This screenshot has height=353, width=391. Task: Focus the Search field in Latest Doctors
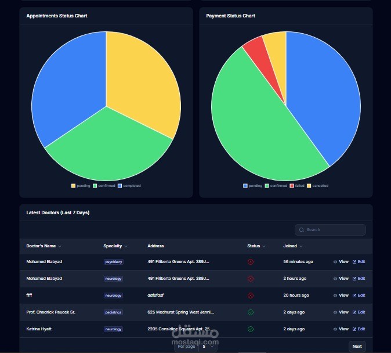click(x=330, y=230)
